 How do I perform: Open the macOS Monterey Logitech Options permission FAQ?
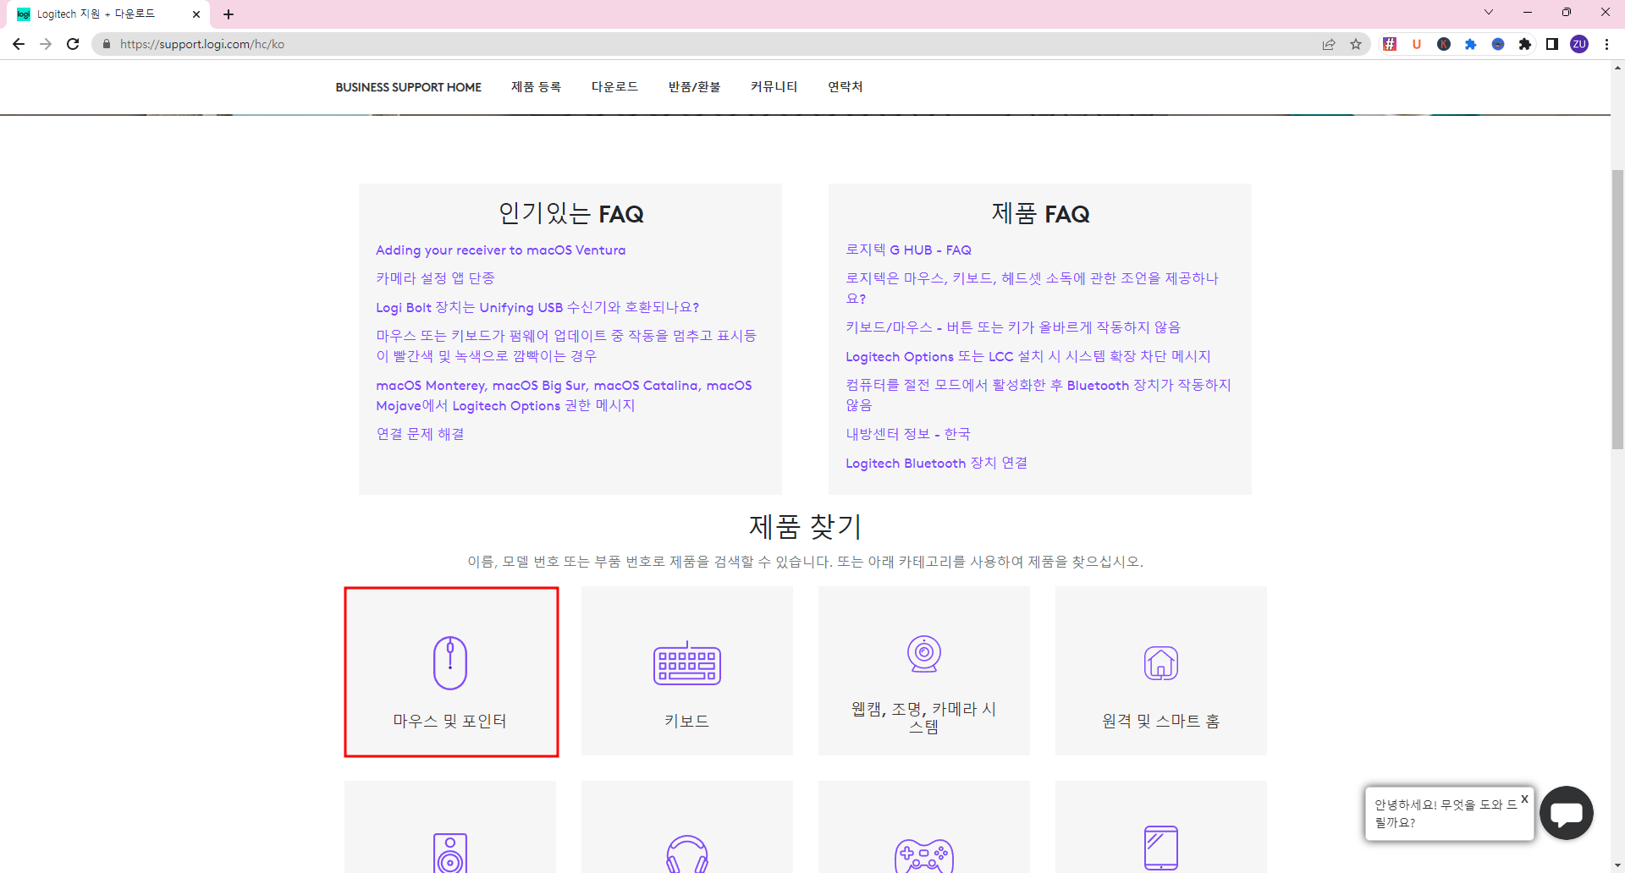[x=564, y=395]
